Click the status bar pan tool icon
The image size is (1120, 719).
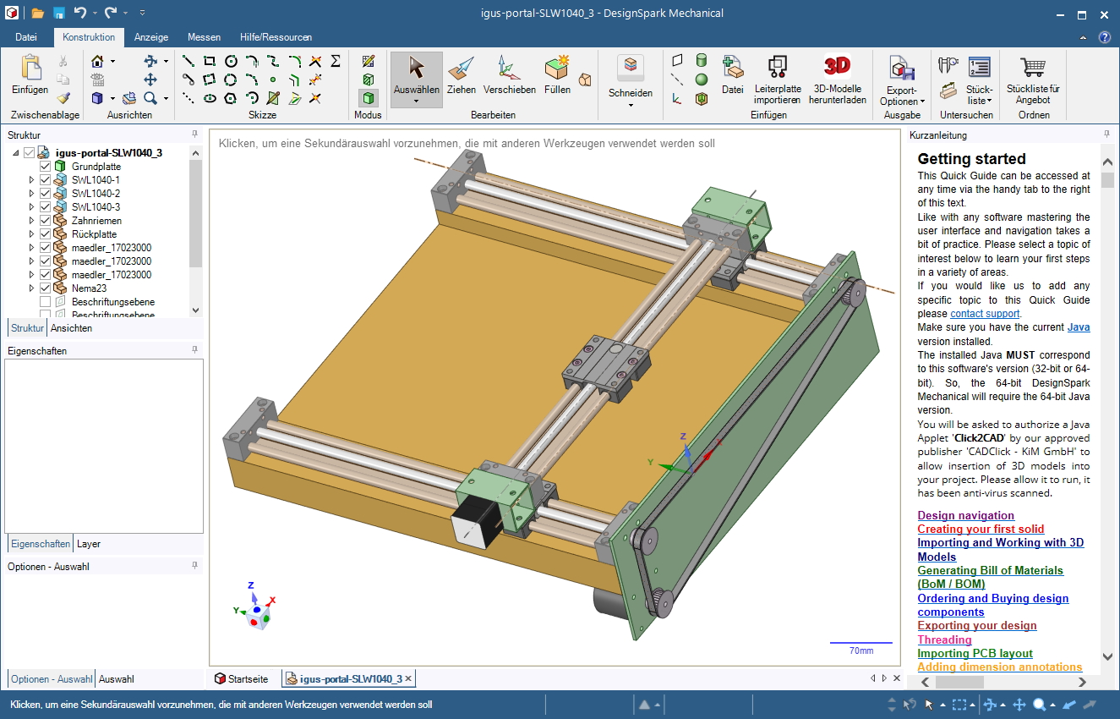point(1019,705)
